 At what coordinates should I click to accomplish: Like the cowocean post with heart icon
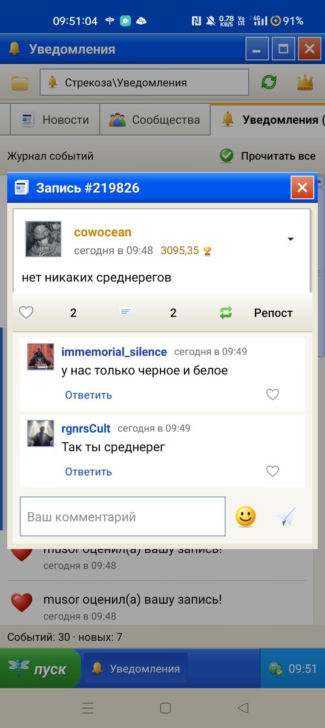(x=26, y=313)
